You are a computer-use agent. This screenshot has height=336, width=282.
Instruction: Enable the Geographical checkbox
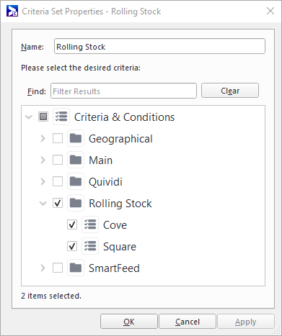(58, 138)
